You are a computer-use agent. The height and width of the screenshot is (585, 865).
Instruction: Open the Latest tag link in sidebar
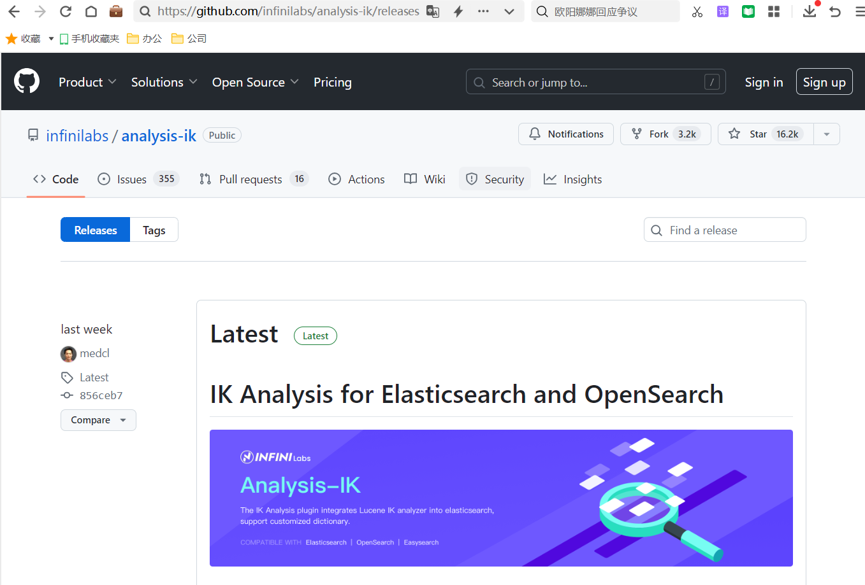tap(94, 377)
